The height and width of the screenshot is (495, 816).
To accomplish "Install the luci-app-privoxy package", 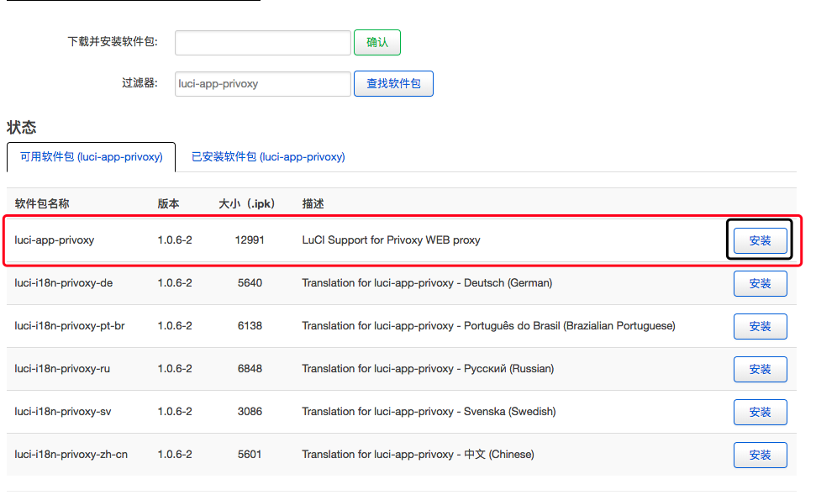I will click(x=760, y=240).
